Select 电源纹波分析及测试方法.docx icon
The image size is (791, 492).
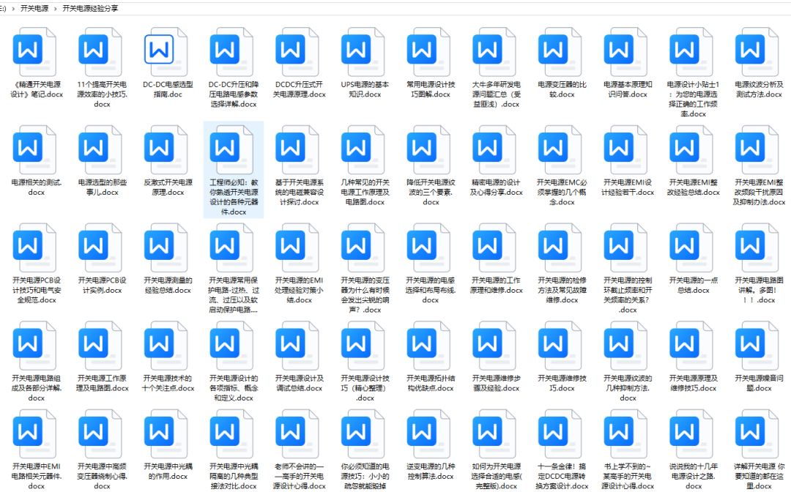pos(757,52)
